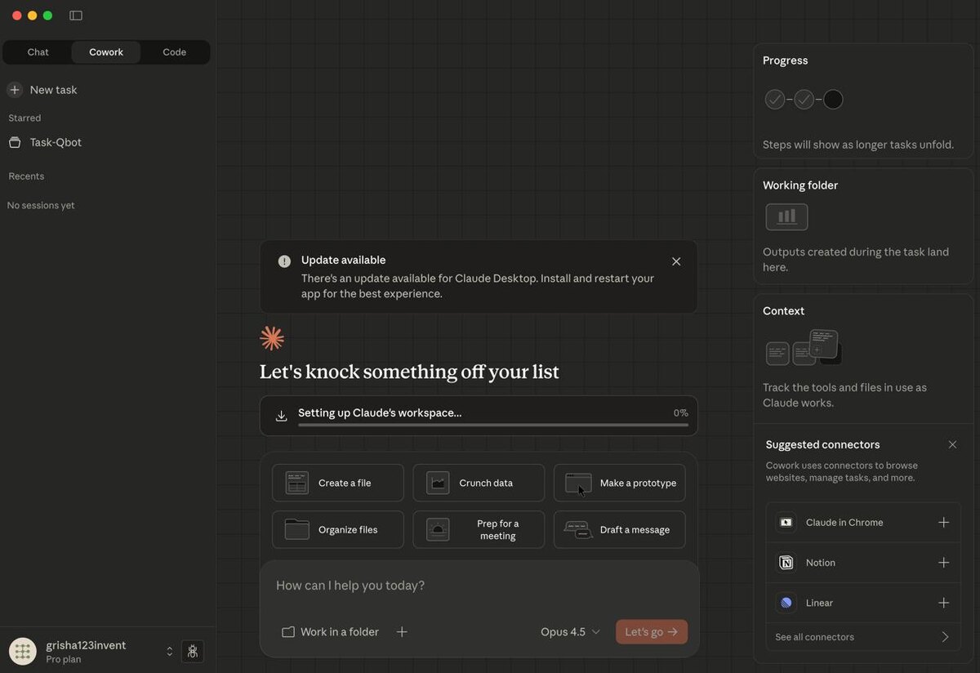The width and height of the screenshot is (980, 673).
Task: Click the See all connectors chevron
Action: pos(945,637)
